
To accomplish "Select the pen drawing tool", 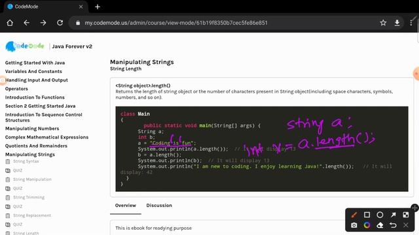I will pyautogui.click(x=354, y=215).
